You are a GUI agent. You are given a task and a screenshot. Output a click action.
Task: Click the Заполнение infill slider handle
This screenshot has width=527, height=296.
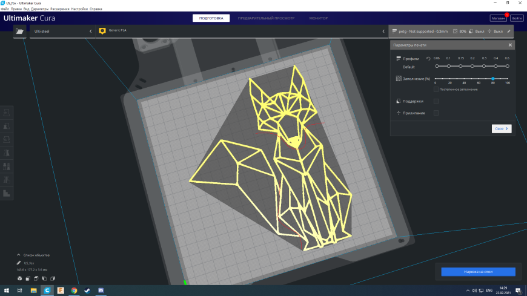click(492, 79)
